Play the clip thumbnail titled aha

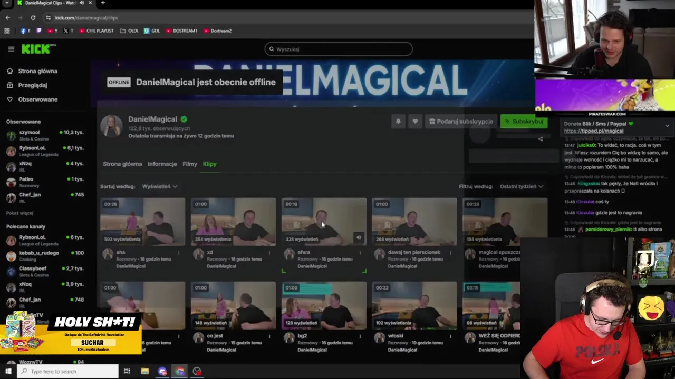[142, 222]
